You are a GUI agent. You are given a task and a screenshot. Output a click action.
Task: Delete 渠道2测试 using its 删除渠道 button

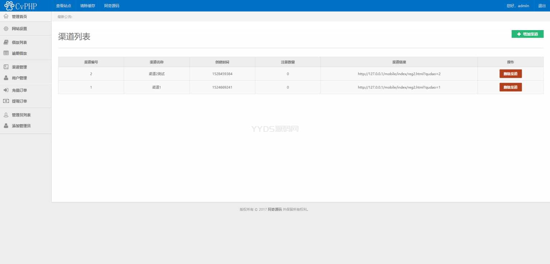pos(510,73)
